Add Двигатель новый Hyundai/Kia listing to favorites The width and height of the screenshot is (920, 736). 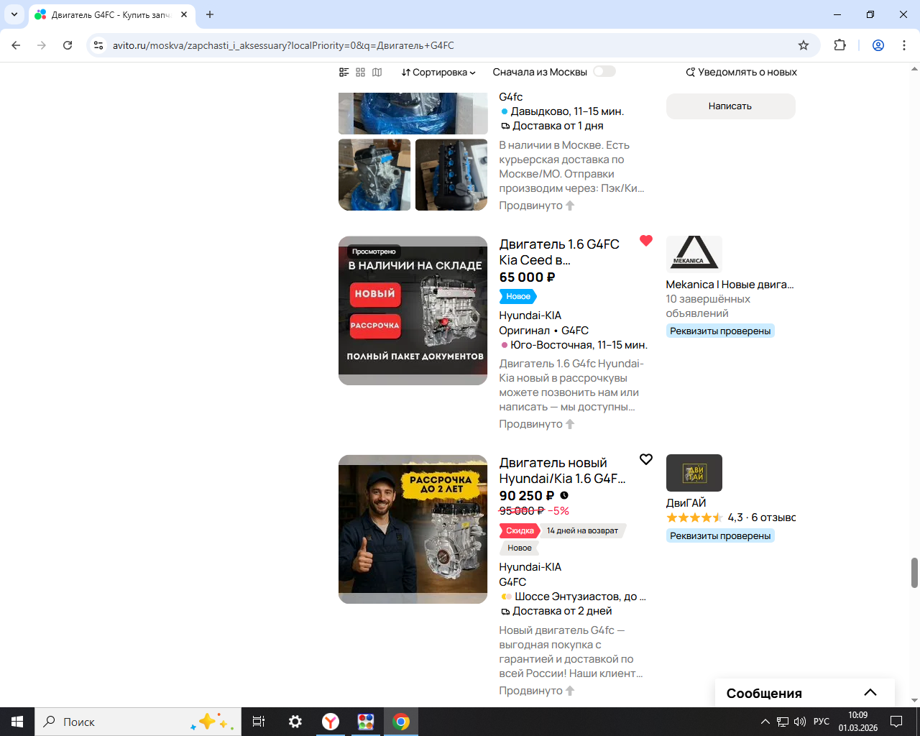click(646, 459)
